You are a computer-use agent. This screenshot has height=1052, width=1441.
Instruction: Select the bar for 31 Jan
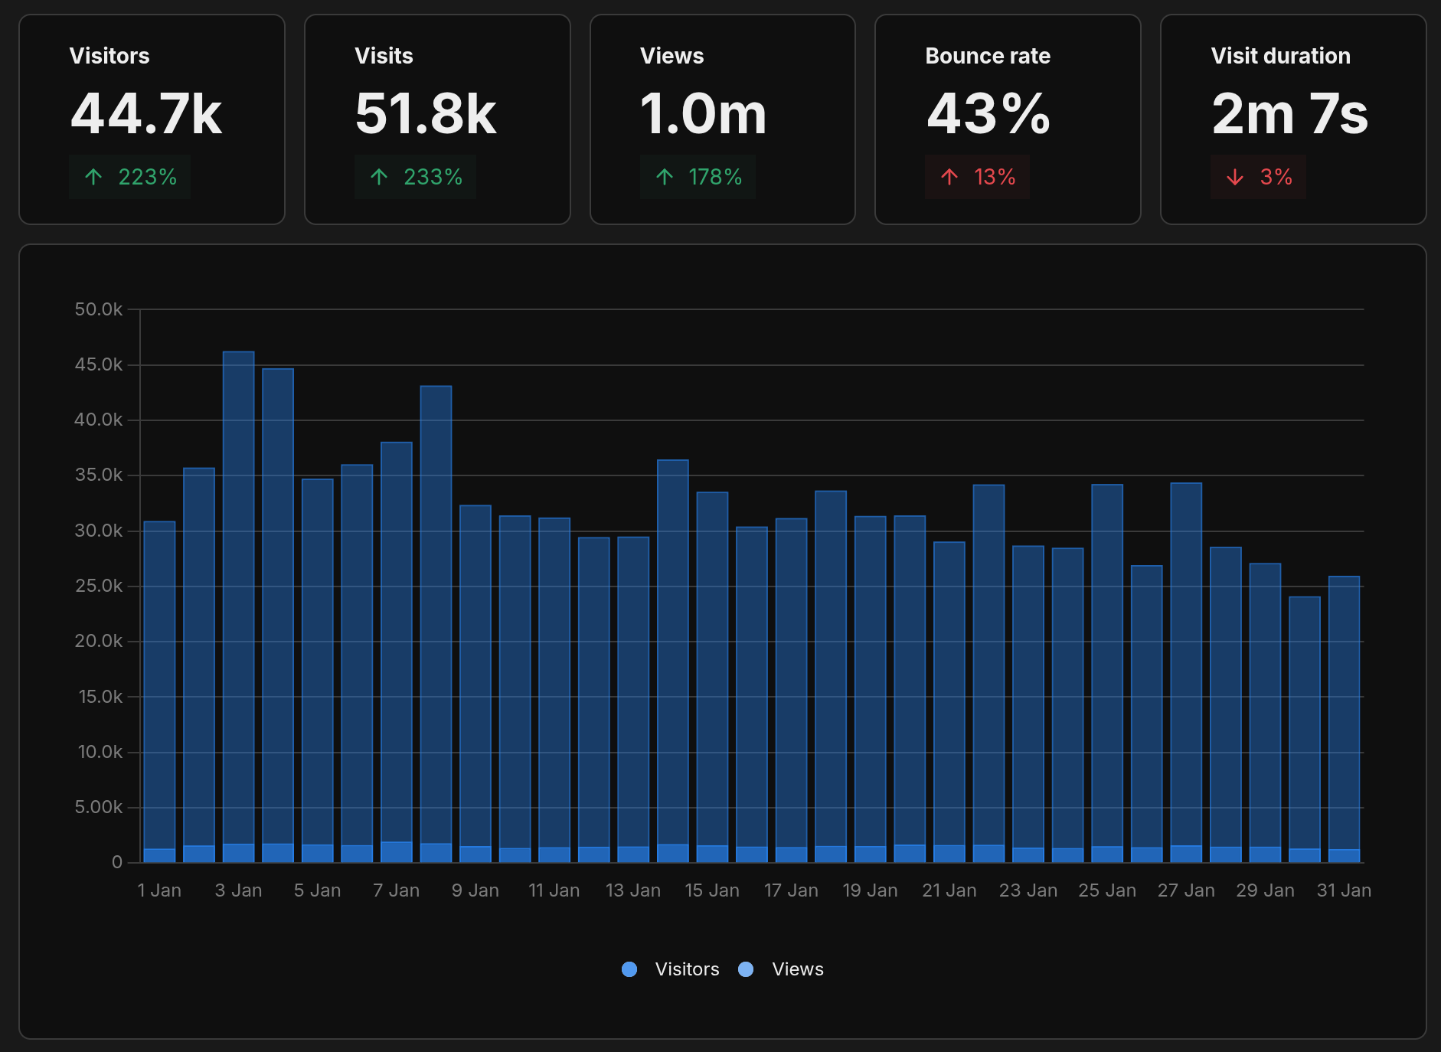pyautogui.click(x=1344, y=727)
